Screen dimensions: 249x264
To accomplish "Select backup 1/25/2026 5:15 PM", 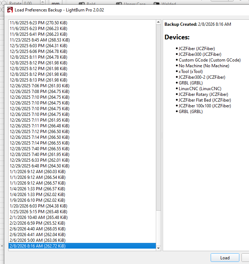I will [x=82, y=212].
